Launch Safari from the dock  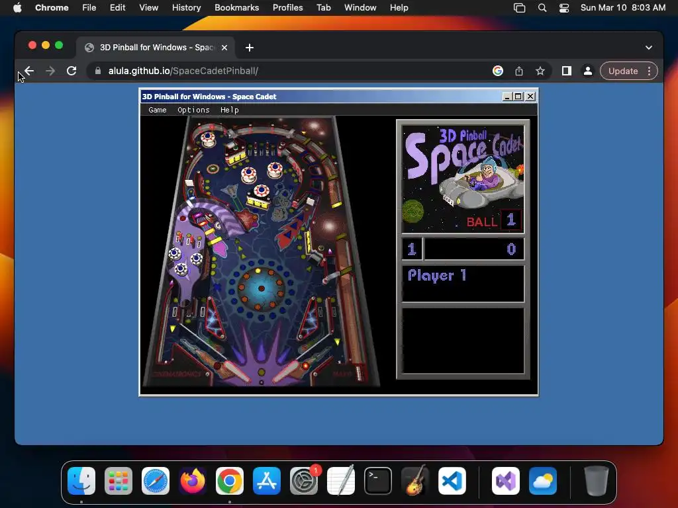156,481
